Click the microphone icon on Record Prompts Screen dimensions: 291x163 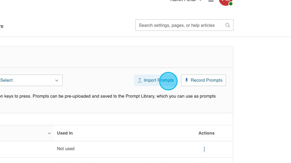(x=186, y=80)
